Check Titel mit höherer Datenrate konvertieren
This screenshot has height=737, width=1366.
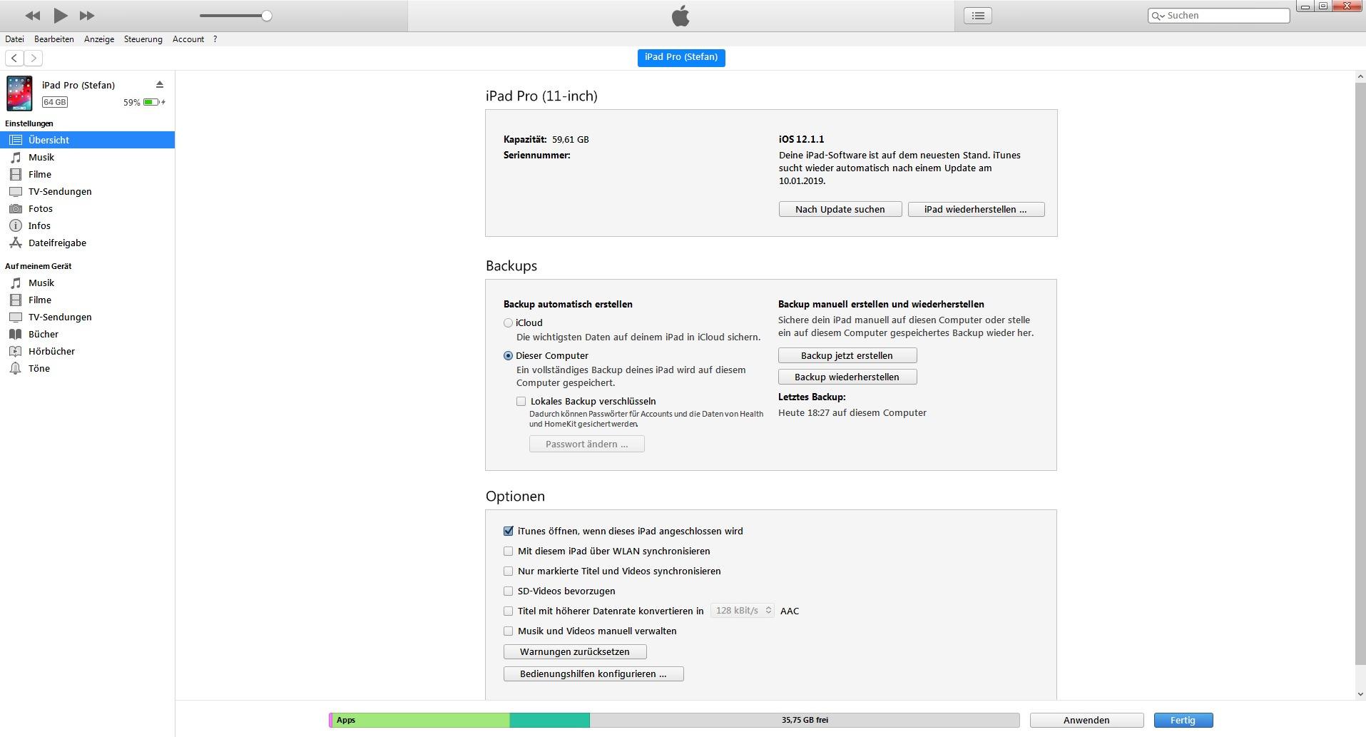click(x=509, y=611)
